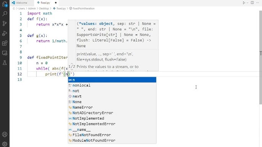Expand the run button dropdown arrow
Viewport: 262px width, 147px height.
(x=247, y=3)
